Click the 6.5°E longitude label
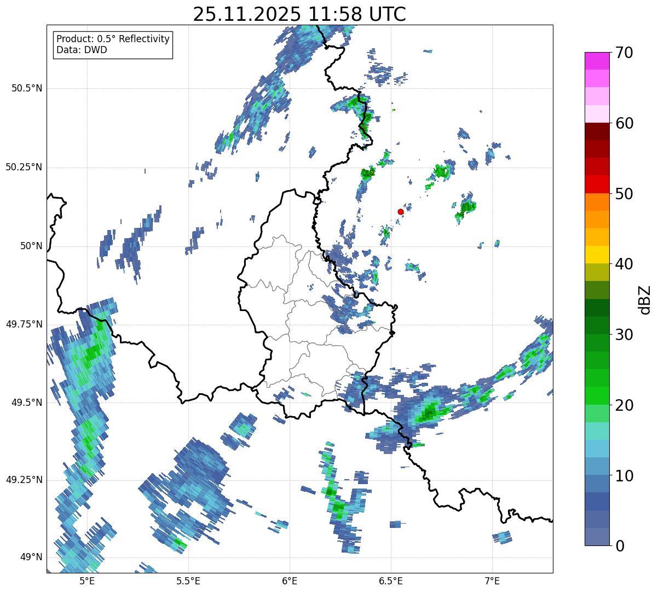658x592 pixels. pos(391,581)
